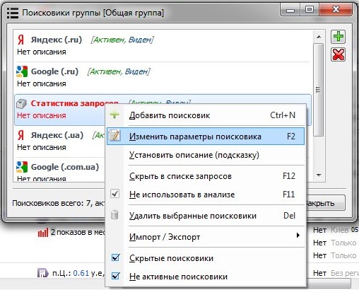359x290 pixels.
Task: Expand the Импорт / Экспорт submenu arrow
Action: pyautogui.click(x=298, y=236)
